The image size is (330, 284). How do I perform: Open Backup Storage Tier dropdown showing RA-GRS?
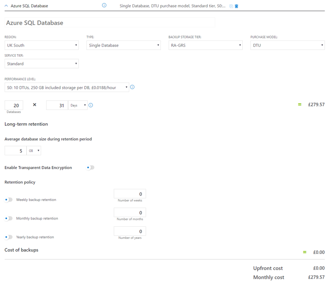click(205, 45)
